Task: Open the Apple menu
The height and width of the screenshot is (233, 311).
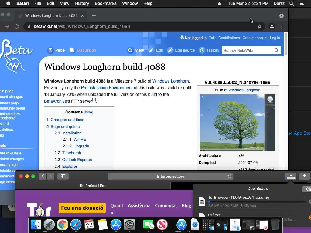Action: [8, 3]
